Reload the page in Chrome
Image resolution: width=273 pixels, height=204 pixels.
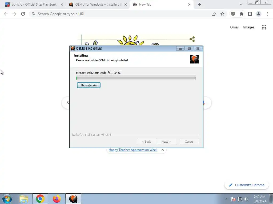(x=23, y=14)
